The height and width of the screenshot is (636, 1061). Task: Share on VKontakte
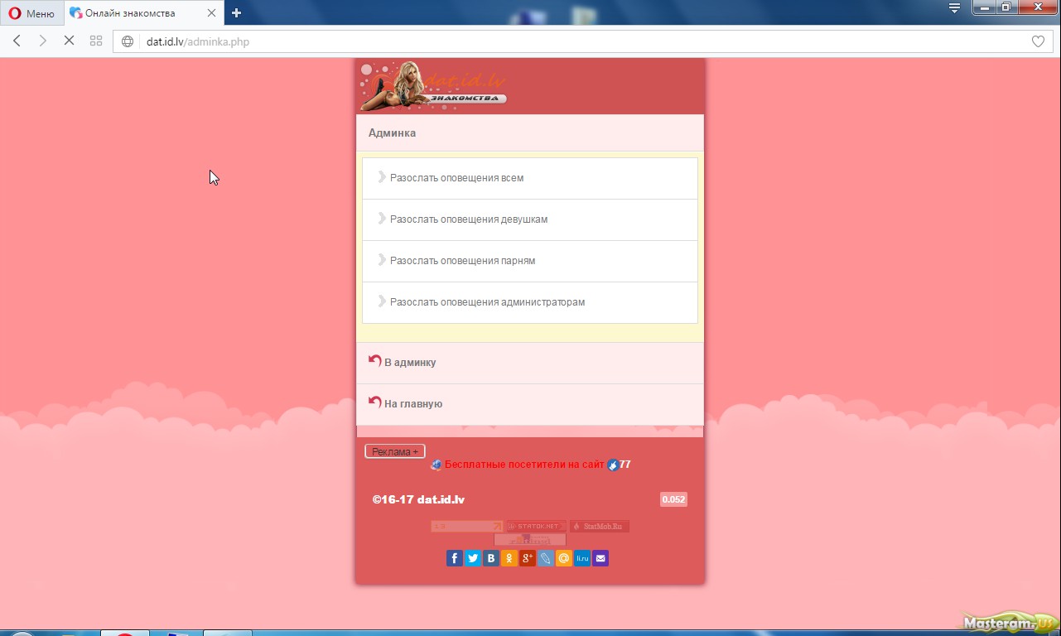pyautogui.click(x=491, y=558)
